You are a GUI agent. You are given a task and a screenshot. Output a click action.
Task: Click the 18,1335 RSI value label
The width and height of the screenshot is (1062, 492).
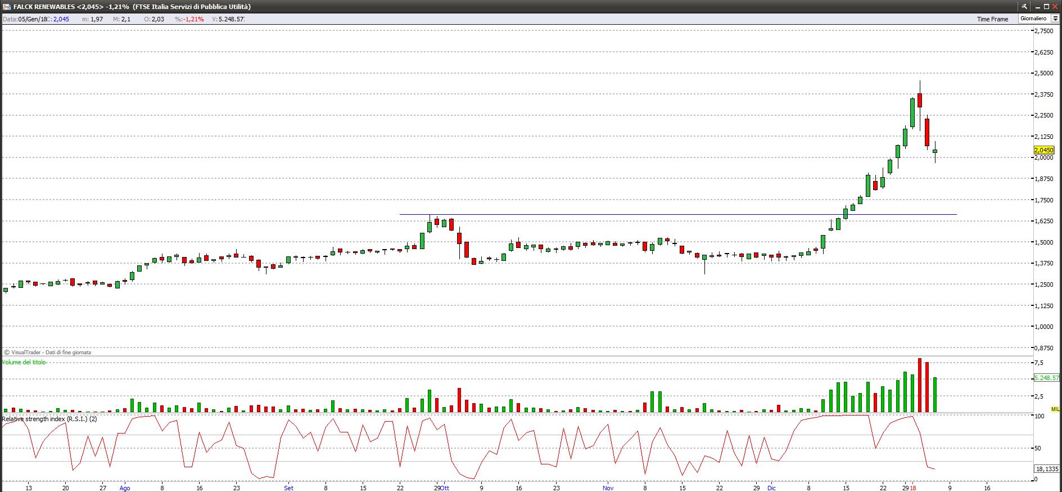tap(1047, 469)
